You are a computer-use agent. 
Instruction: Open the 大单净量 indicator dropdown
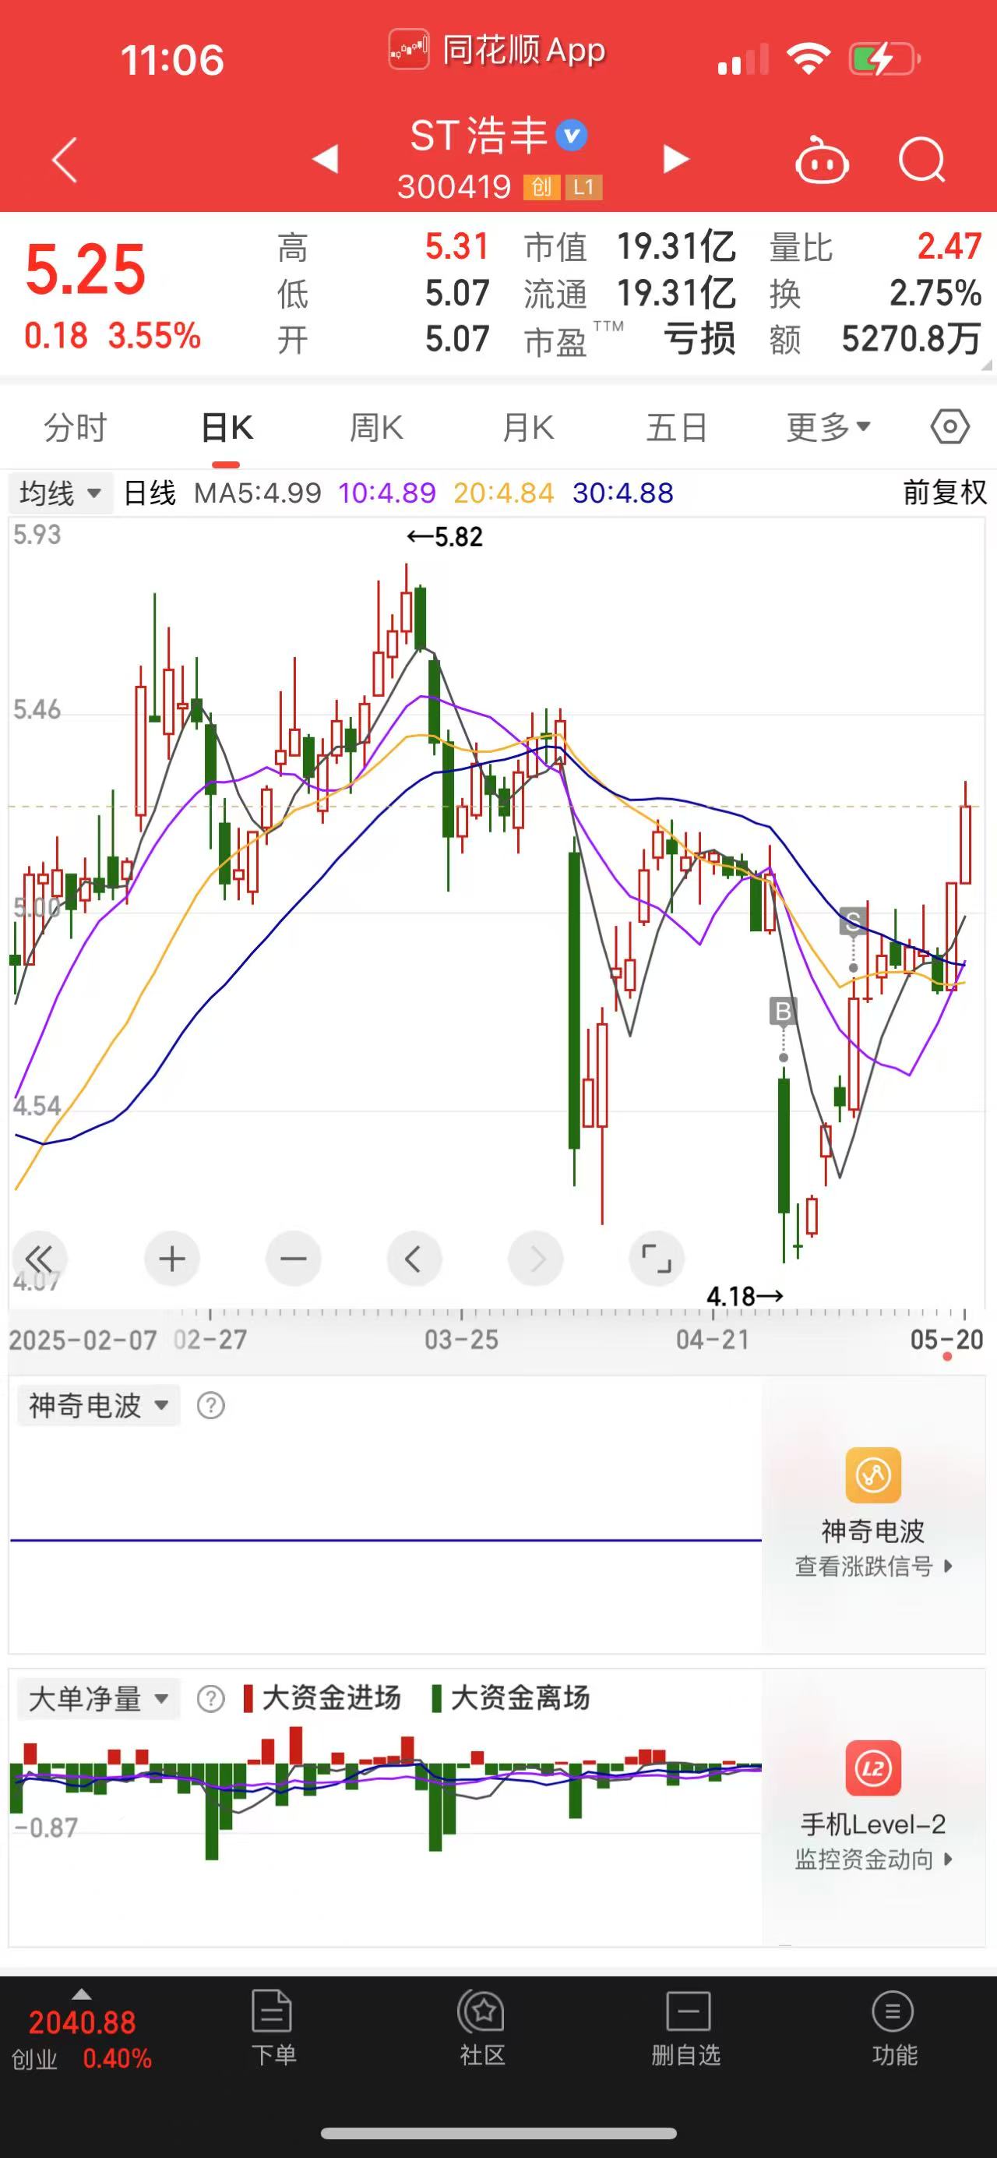click(x=99, y=1699)
